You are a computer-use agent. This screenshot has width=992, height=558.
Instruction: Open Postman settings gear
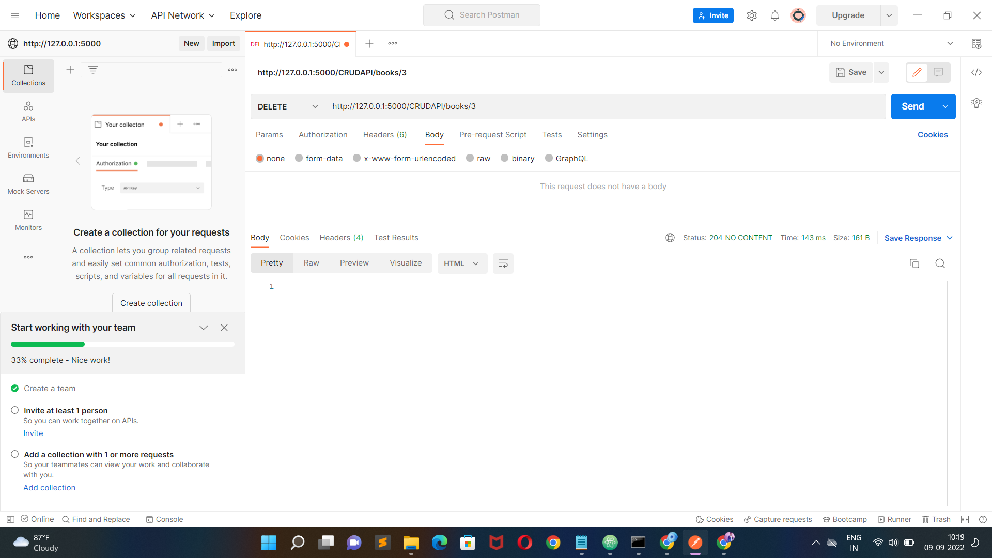752,15
